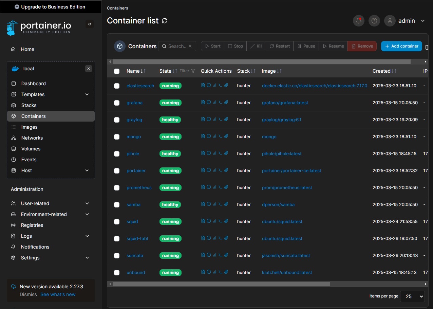
Task: Close the local environment with its X icon
Action: pyautogui.click(x=89, y=69)
